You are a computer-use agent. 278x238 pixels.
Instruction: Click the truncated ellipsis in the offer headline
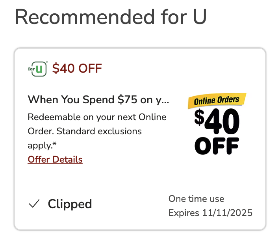click(166, 101)
